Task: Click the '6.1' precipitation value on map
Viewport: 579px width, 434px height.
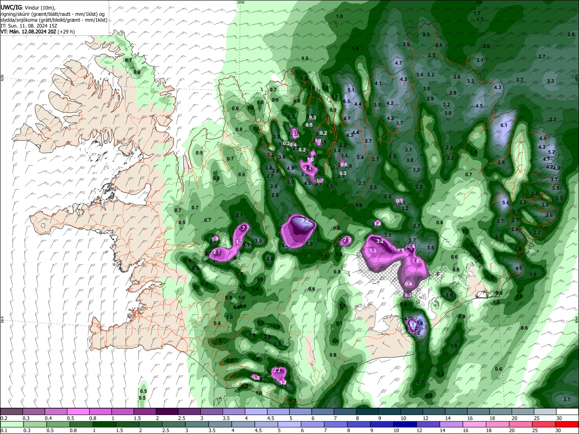Action: [504, 125]
